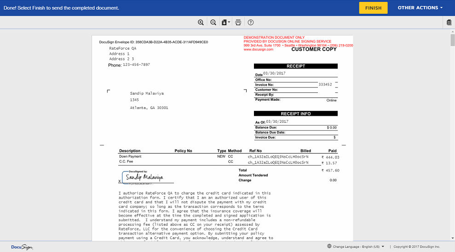Open the download document options

click(x=225, y=23)
